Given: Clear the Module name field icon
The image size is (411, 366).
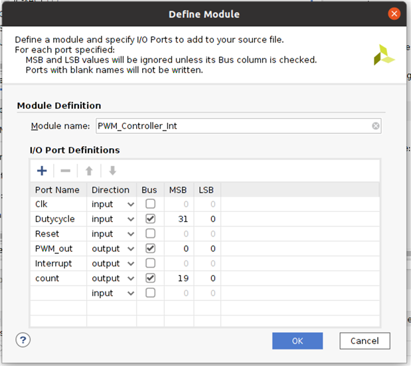Looking at the screenshot, I should (x=376, y=126).
